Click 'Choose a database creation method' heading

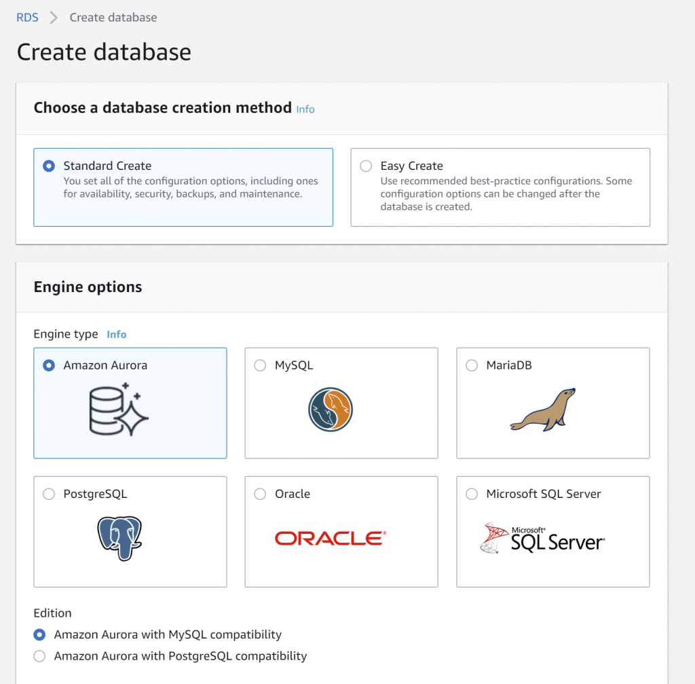(x=163, y=108)
